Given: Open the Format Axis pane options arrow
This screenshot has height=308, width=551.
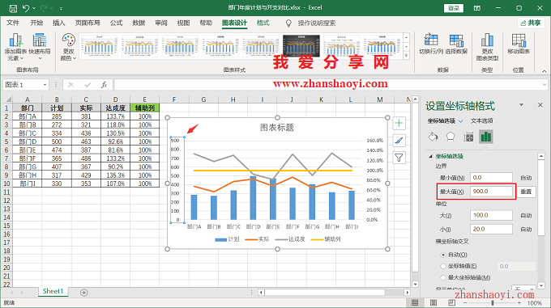Looking at the screenshot, I should pos(522,105).
